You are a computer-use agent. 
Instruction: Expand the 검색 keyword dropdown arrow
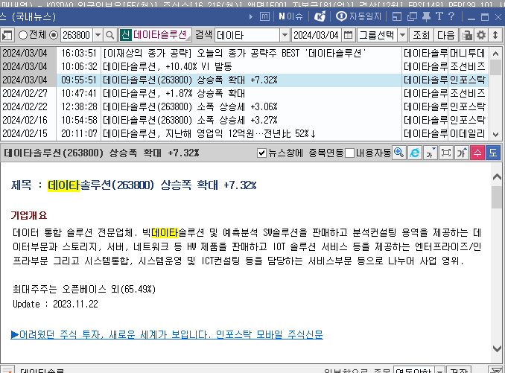pyautogui.click(x=285, y=35)
